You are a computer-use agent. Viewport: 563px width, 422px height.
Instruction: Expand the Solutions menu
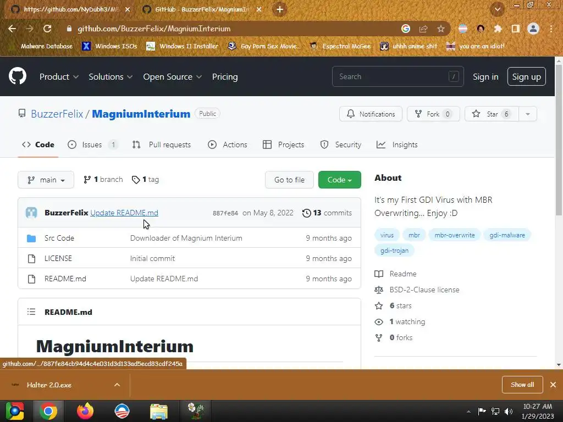111,77
